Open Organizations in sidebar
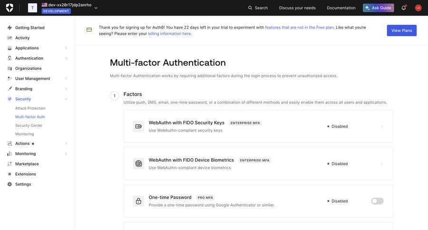Image resolution: width=428 pixels, height=230 pixels. click(29, 68)
